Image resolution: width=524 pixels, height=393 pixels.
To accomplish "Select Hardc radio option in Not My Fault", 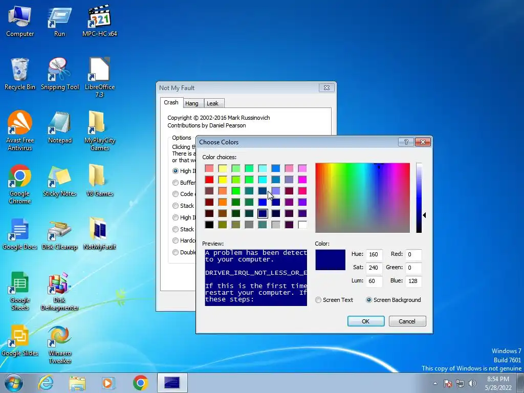I will 184,241.
